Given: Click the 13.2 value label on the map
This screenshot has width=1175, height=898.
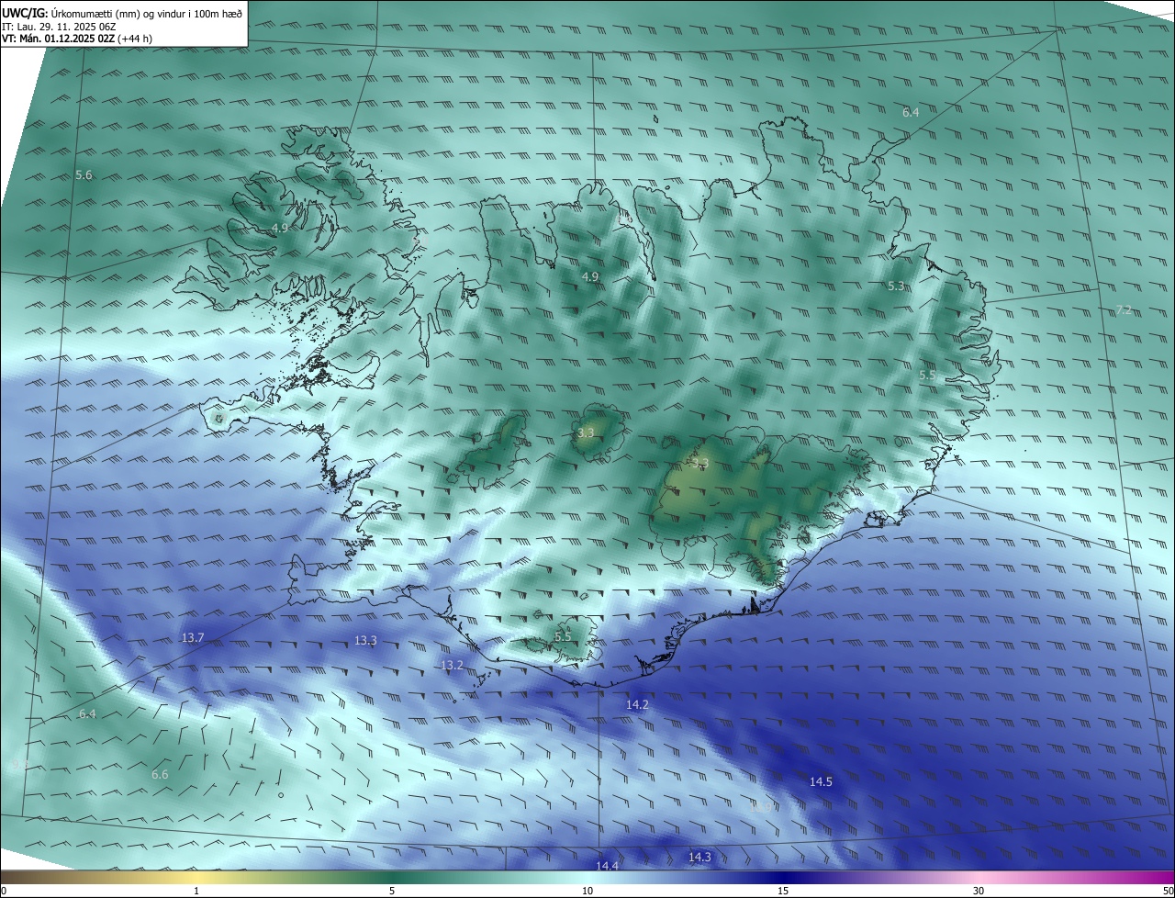Looking at the screenshot, I should [x=452, y=665].
